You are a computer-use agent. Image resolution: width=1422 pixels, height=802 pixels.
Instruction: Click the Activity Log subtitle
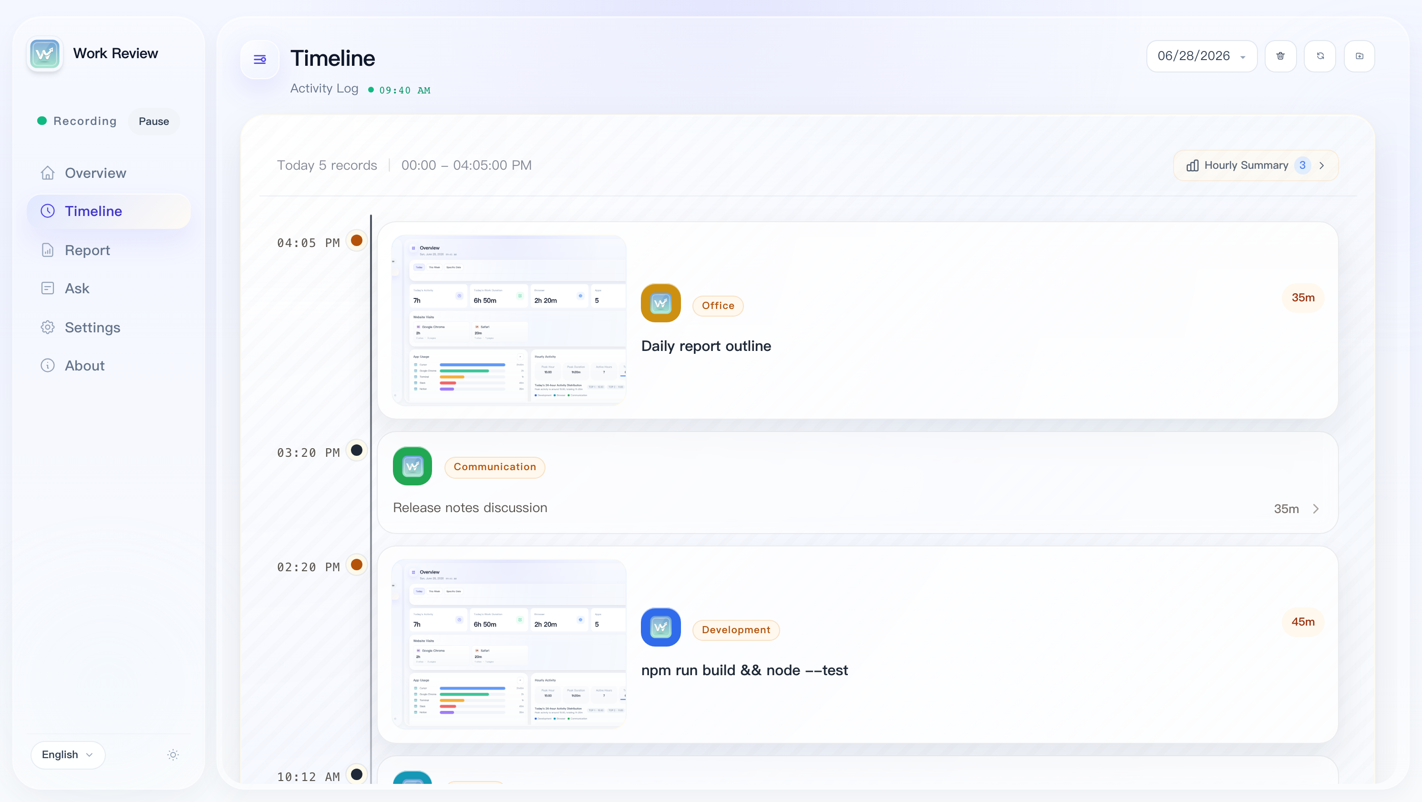tap(324, 88)
